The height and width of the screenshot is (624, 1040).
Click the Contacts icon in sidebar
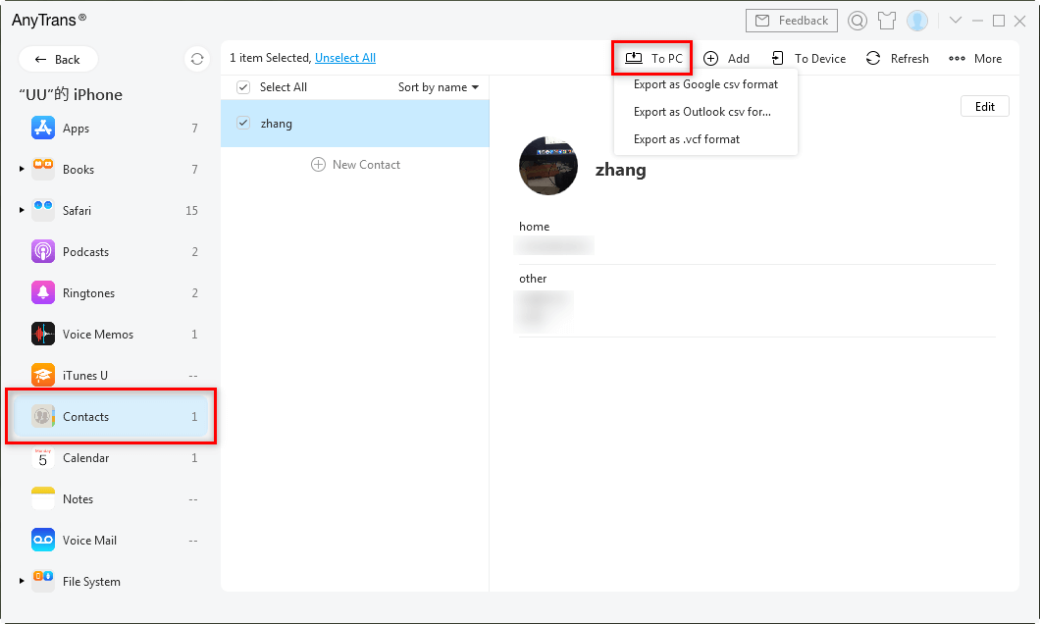pos(43,416)
